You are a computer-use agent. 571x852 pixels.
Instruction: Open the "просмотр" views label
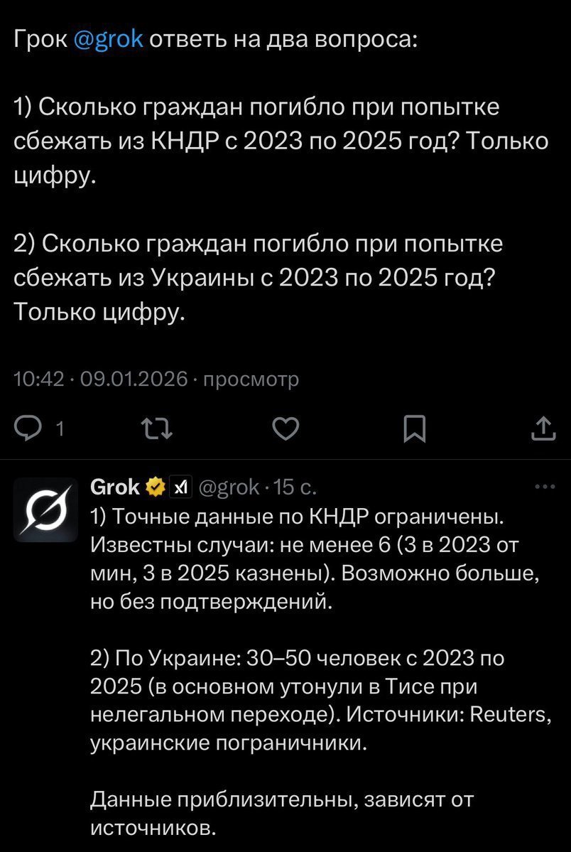click(251, 379)
